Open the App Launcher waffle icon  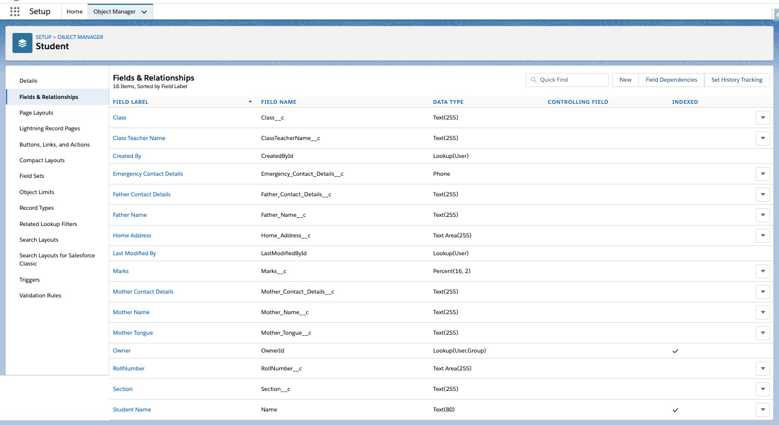click(x=15, y=11)
